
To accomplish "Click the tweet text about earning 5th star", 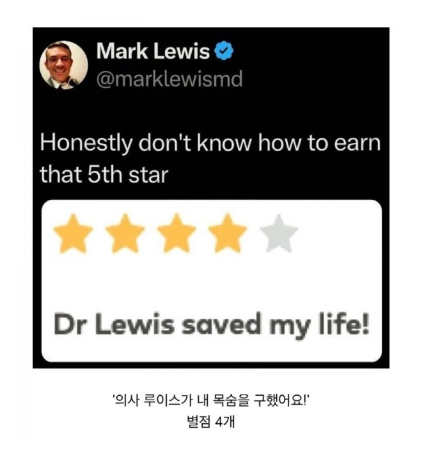I will tap(210, 159).
